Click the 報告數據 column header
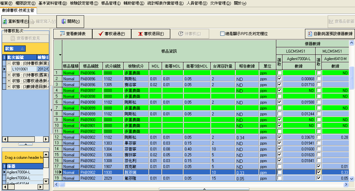 (247, 66)
